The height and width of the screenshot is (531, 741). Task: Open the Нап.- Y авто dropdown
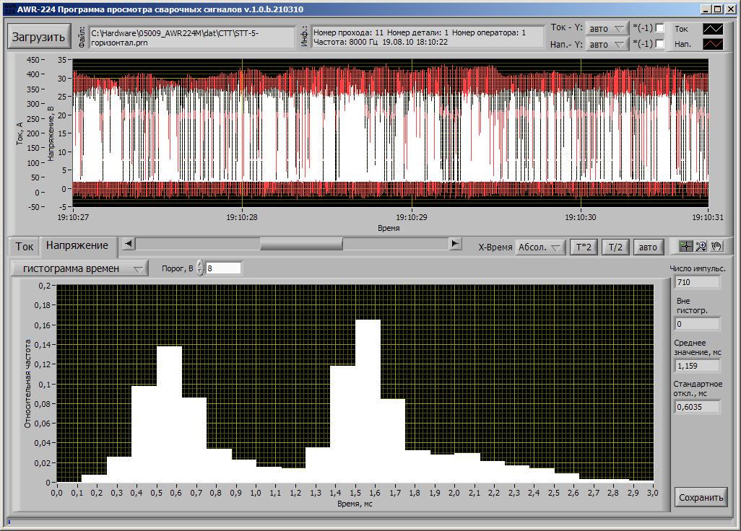(607, 45)
